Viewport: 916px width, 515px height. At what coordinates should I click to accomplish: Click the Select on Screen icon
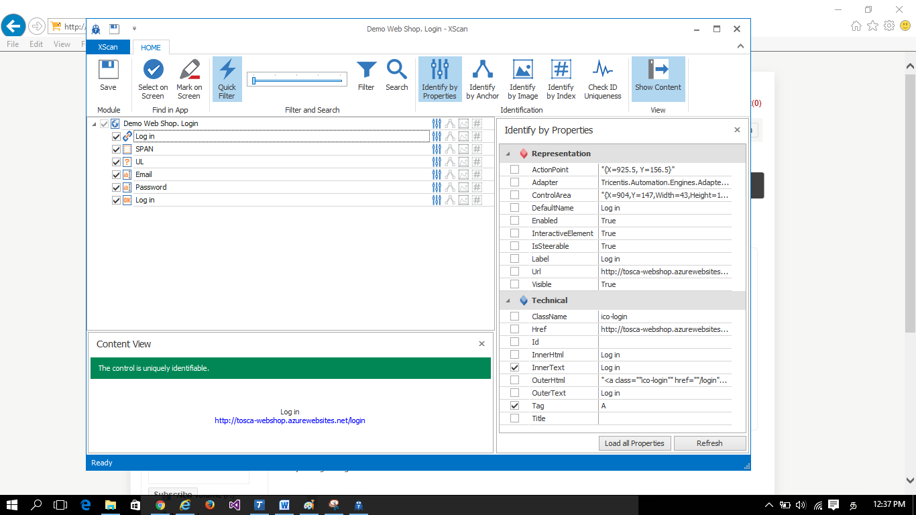152,78
